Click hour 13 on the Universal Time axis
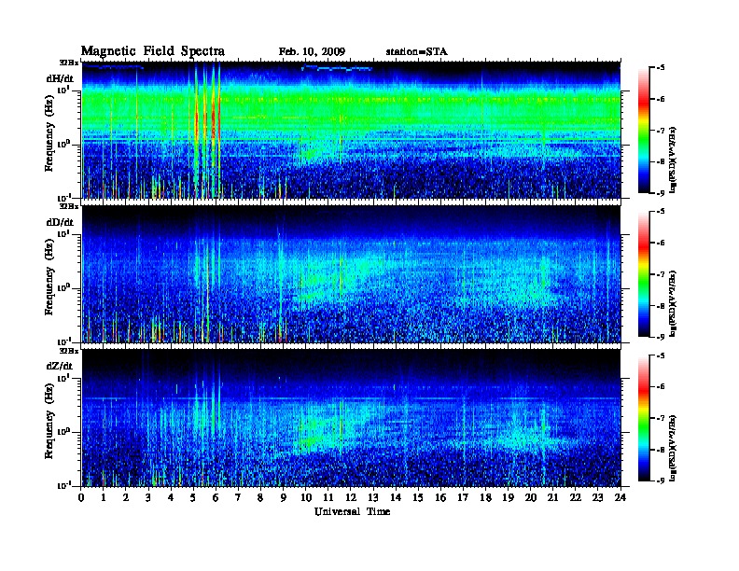 pyautogui.click(x=373, y=497)
